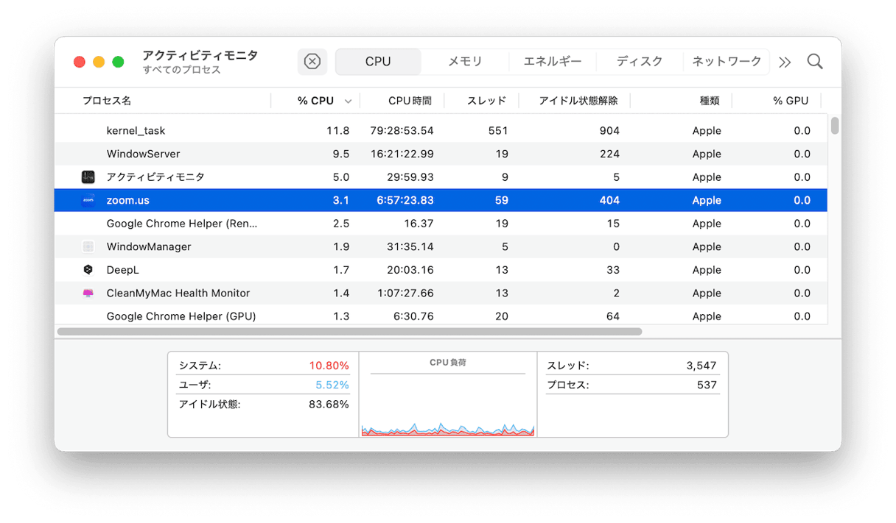Select Google Chrome Helper (Ren… row
896x523 pixels.
pyautogui.click(x=441, y=224)
